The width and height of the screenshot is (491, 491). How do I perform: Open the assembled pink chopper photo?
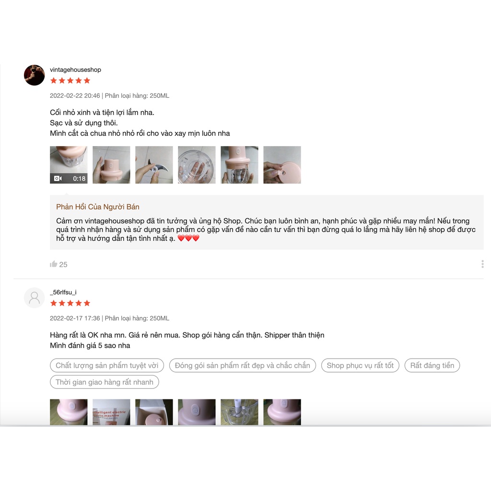click(240, 165)
